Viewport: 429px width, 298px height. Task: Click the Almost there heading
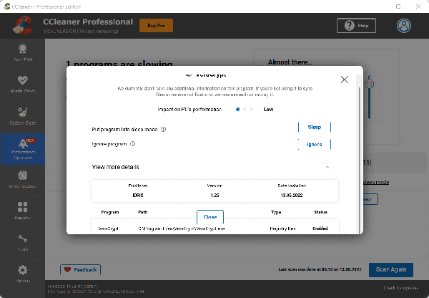(x=290, y=62)
